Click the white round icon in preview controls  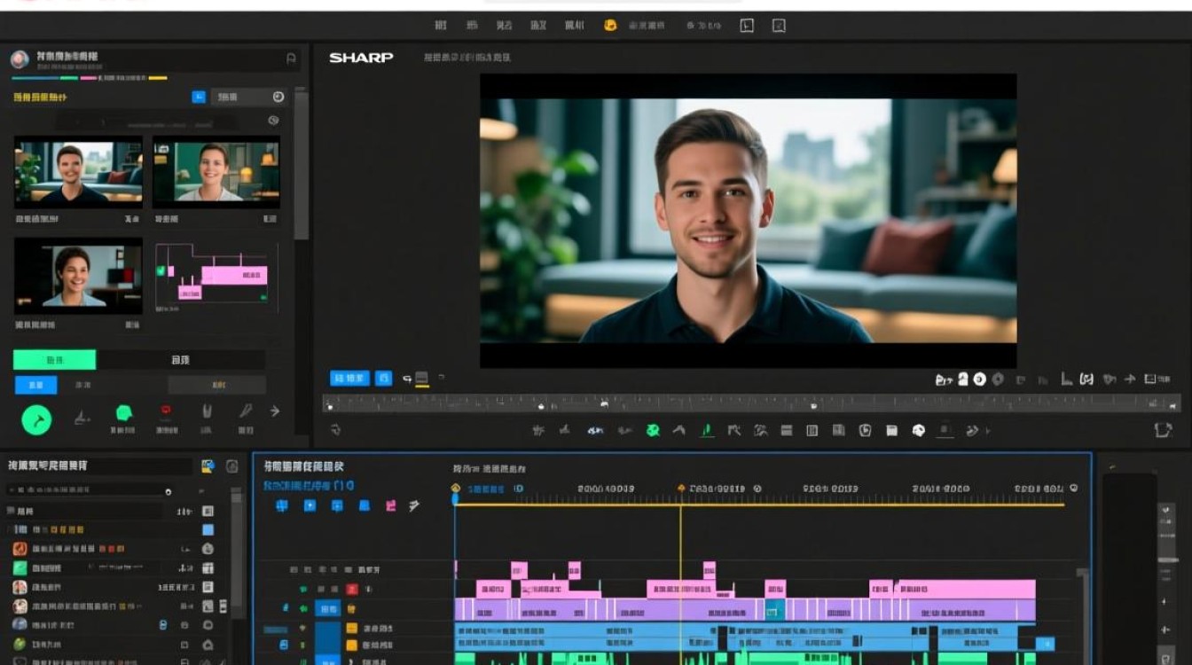[979, 379]
